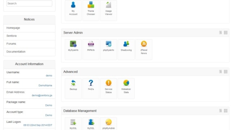Image resolution: width=231 pixels, height=130 pixels.
Task: Open the Service Status module
Action: (108, 88)
